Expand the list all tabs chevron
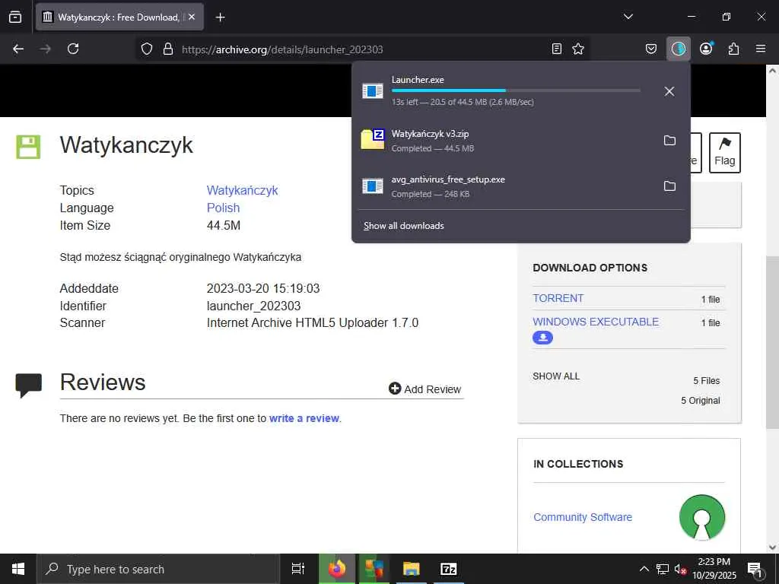 tap(628, 17)
